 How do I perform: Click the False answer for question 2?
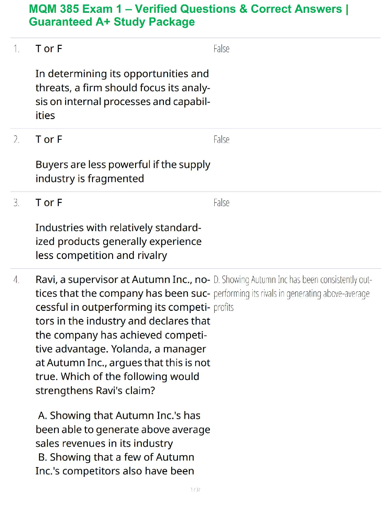(221, 140)
